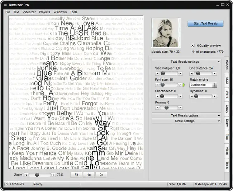Open the Match engine Luminance dropdown
Viewport: 233px width, 191px height.
coord(203,85)
